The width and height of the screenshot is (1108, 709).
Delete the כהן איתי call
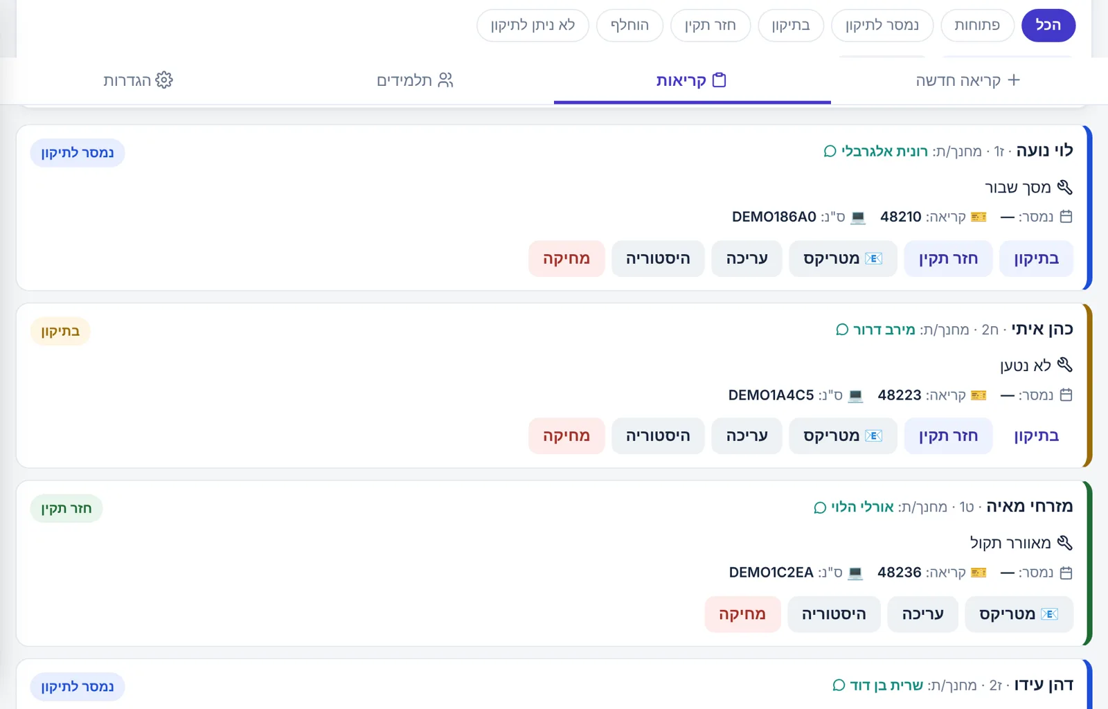566,436
